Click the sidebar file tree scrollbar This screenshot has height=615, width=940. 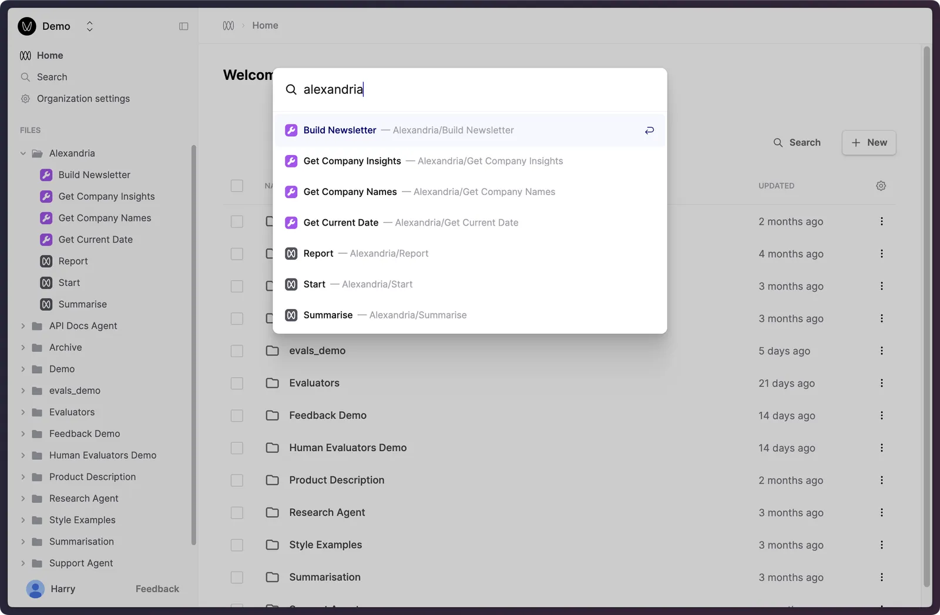click(194, 345)
